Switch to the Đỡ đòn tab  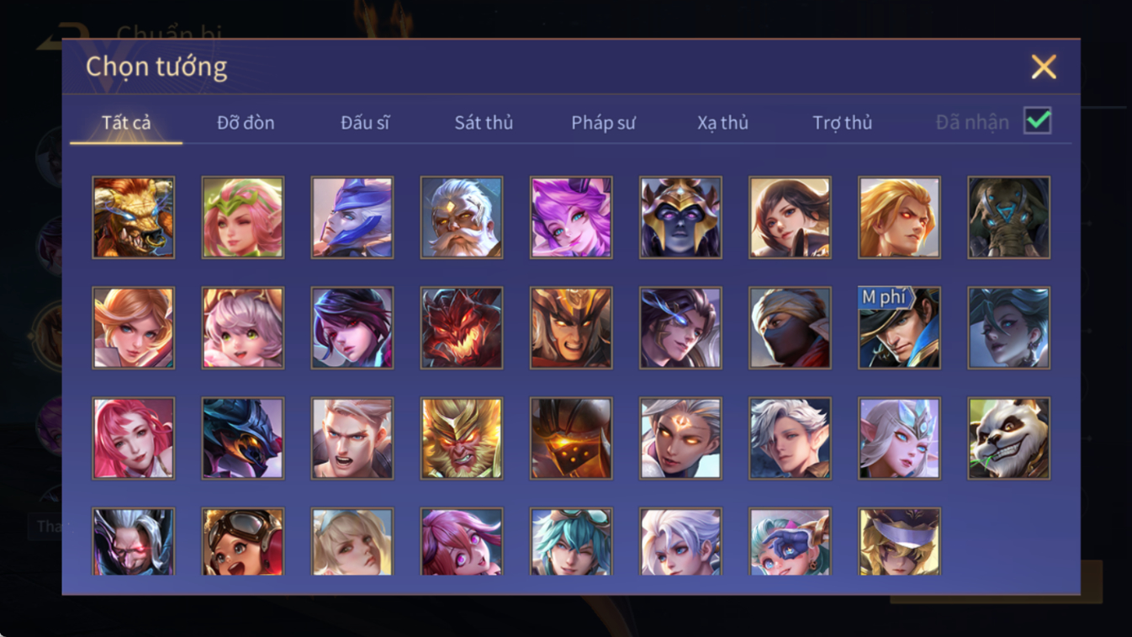coord(246,123)
